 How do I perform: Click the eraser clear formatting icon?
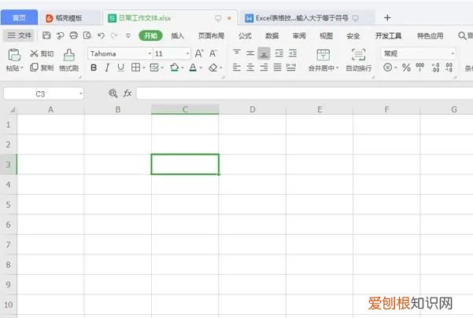coord(213,68)
